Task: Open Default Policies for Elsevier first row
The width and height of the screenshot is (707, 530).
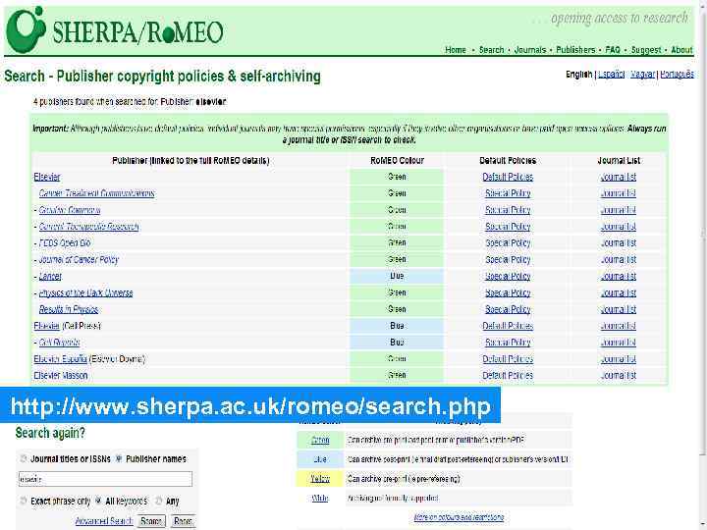Action: tap(508, 177)
